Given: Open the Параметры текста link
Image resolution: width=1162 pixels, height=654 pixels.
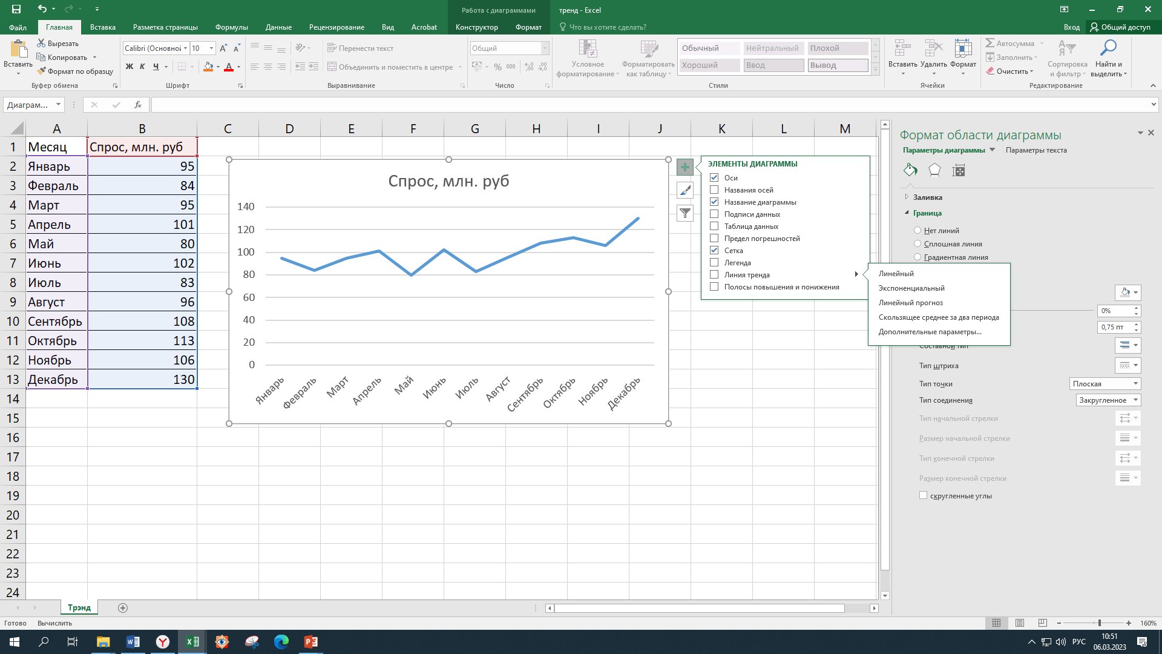Looking at the screenshot, I should point(1036,150).
